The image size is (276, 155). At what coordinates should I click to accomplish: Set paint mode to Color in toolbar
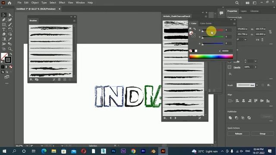tap(3, 67)
